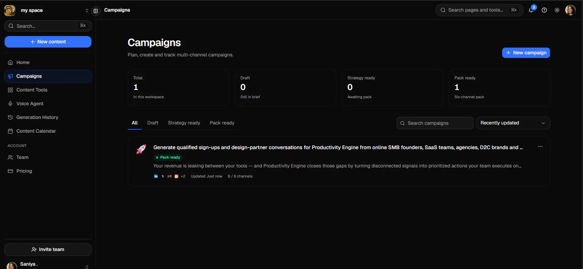Open the Recently updated sort dropdown
This screenshot has height=269, width=583.
(x=513, y=123)
